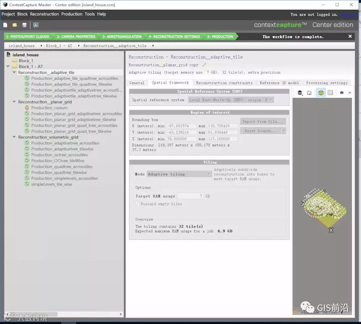Click the Y max bounding box field
The width and height of the screenshot is (361, 324).
click(222, 132)
